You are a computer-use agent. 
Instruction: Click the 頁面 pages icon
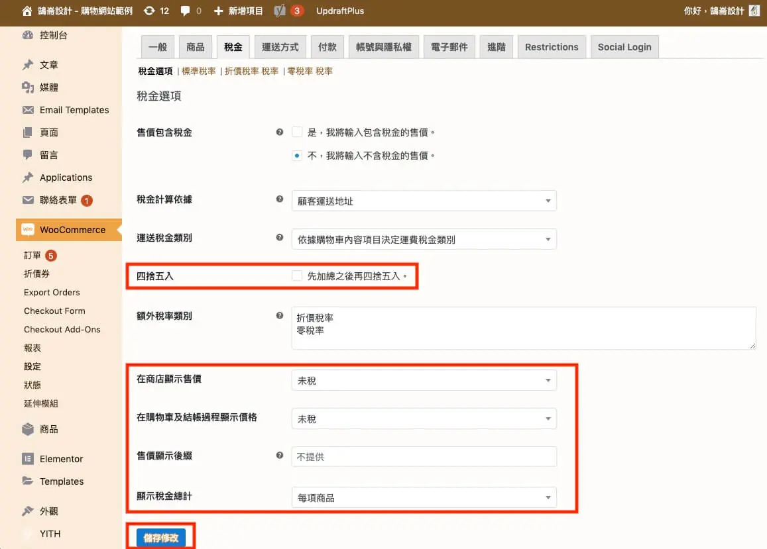coord(28,132)
